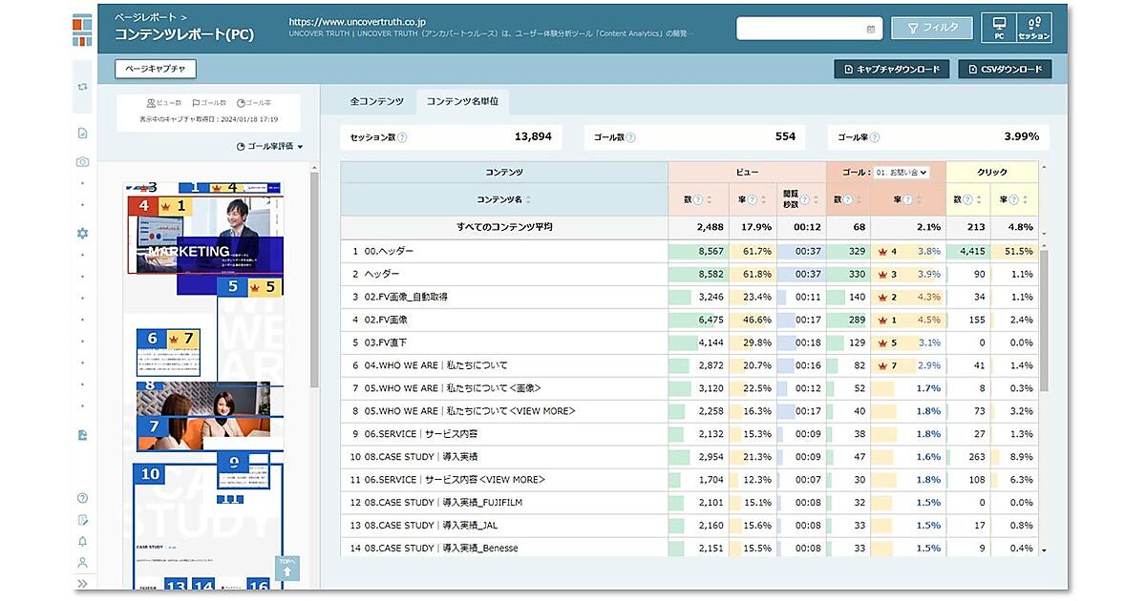Click the CSVダウンロード button
The width and height of the screenshot is (1146, 601).
point(1005,70)
